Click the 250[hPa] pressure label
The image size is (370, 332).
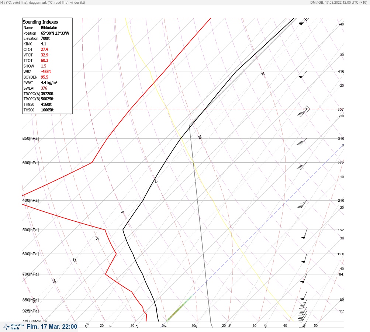point(31,138)
